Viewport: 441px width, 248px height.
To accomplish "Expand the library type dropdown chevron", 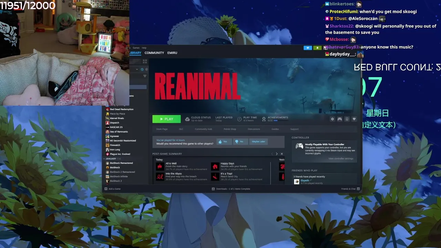I will 137,69.
